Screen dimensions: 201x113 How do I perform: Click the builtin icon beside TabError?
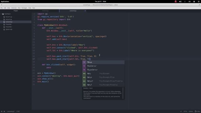(84, 66)
